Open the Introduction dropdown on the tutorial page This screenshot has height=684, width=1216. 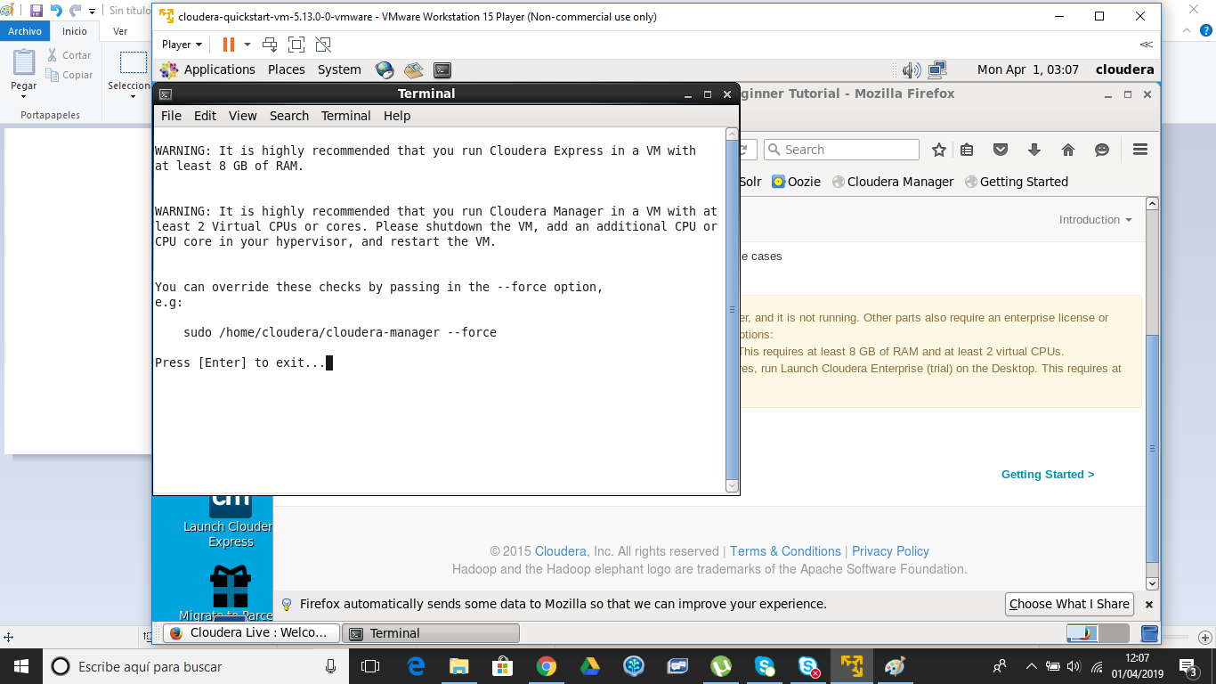1095,219
